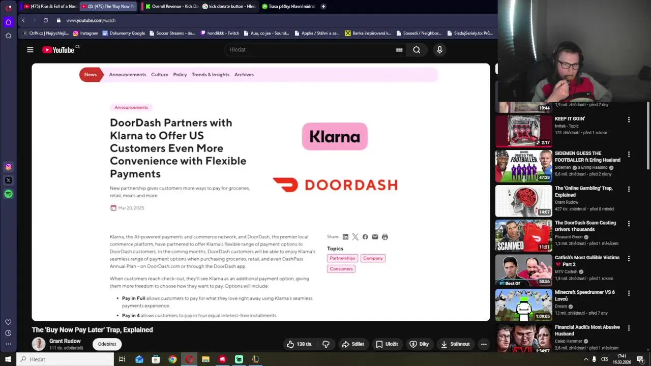The image size is (651, 366).
Task: Open options for Catfish's Most Gullible Victims
Action: coord(629,258)
